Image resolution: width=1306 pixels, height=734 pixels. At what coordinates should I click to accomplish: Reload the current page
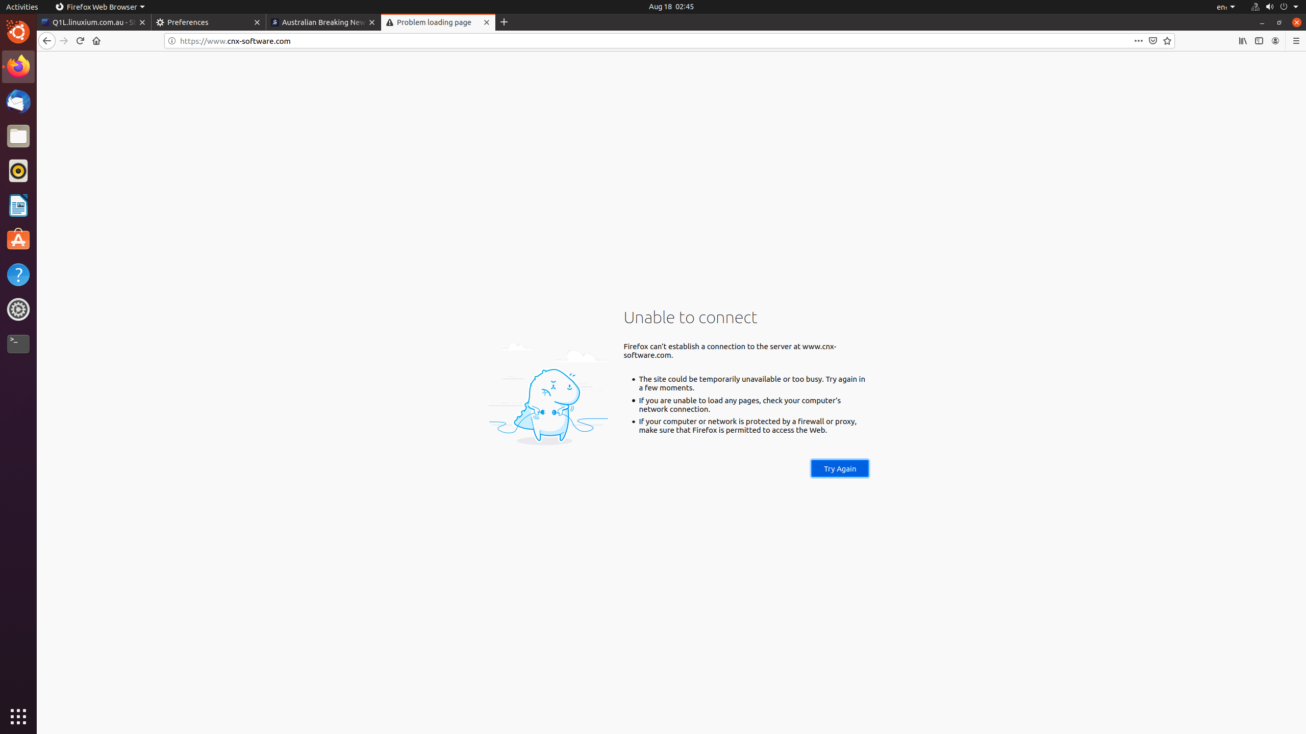80,41
